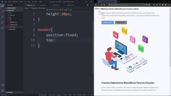The height and width of the screenshot is (96, 171).
Task: Open the Explorer view in activity bar
Action: coord(2,6)
